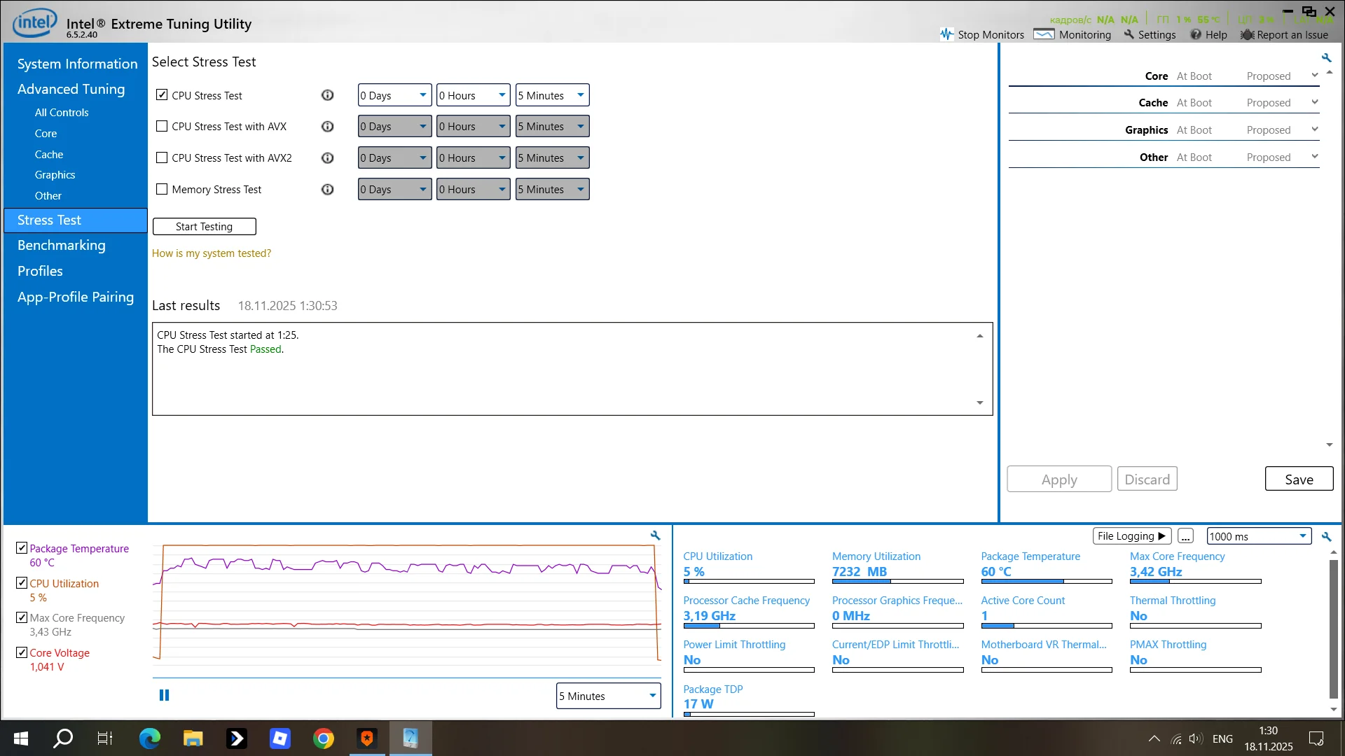Click the wrench icon in the tuning panel
Viewport: 1345px width, 756px height.
point(1326,58)
